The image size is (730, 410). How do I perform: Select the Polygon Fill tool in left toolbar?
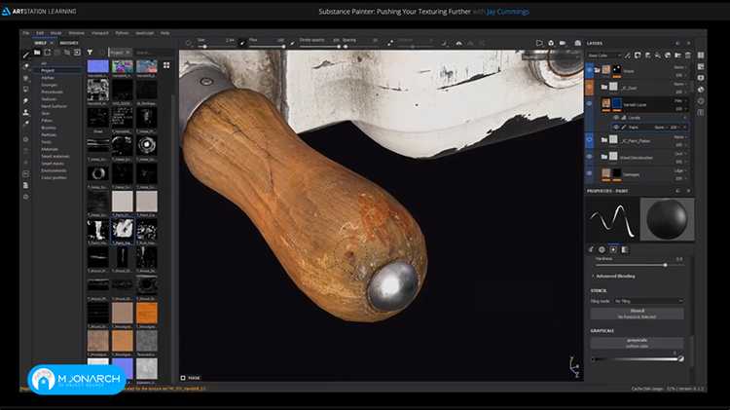26,89
